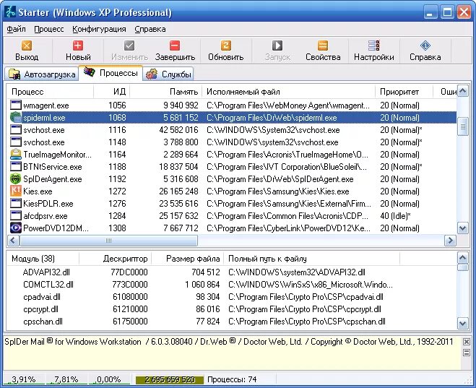
Task: Click the BTNtService.exe process icon
Action: 15,167
